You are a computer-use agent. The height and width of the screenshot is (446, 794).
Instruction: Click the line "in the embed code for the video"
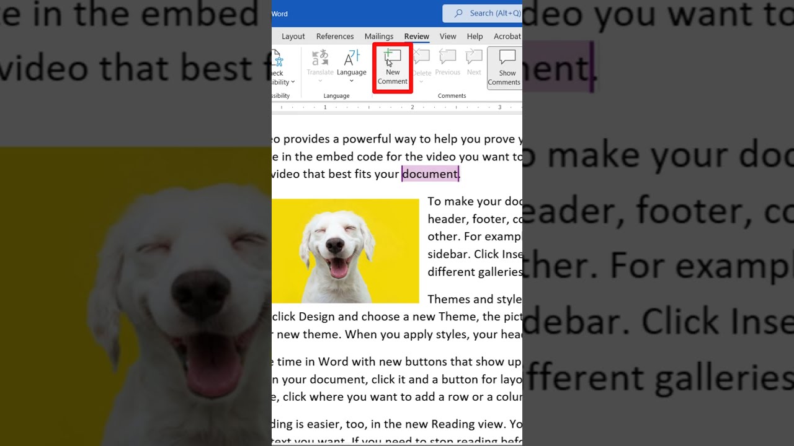pos(397,157)
